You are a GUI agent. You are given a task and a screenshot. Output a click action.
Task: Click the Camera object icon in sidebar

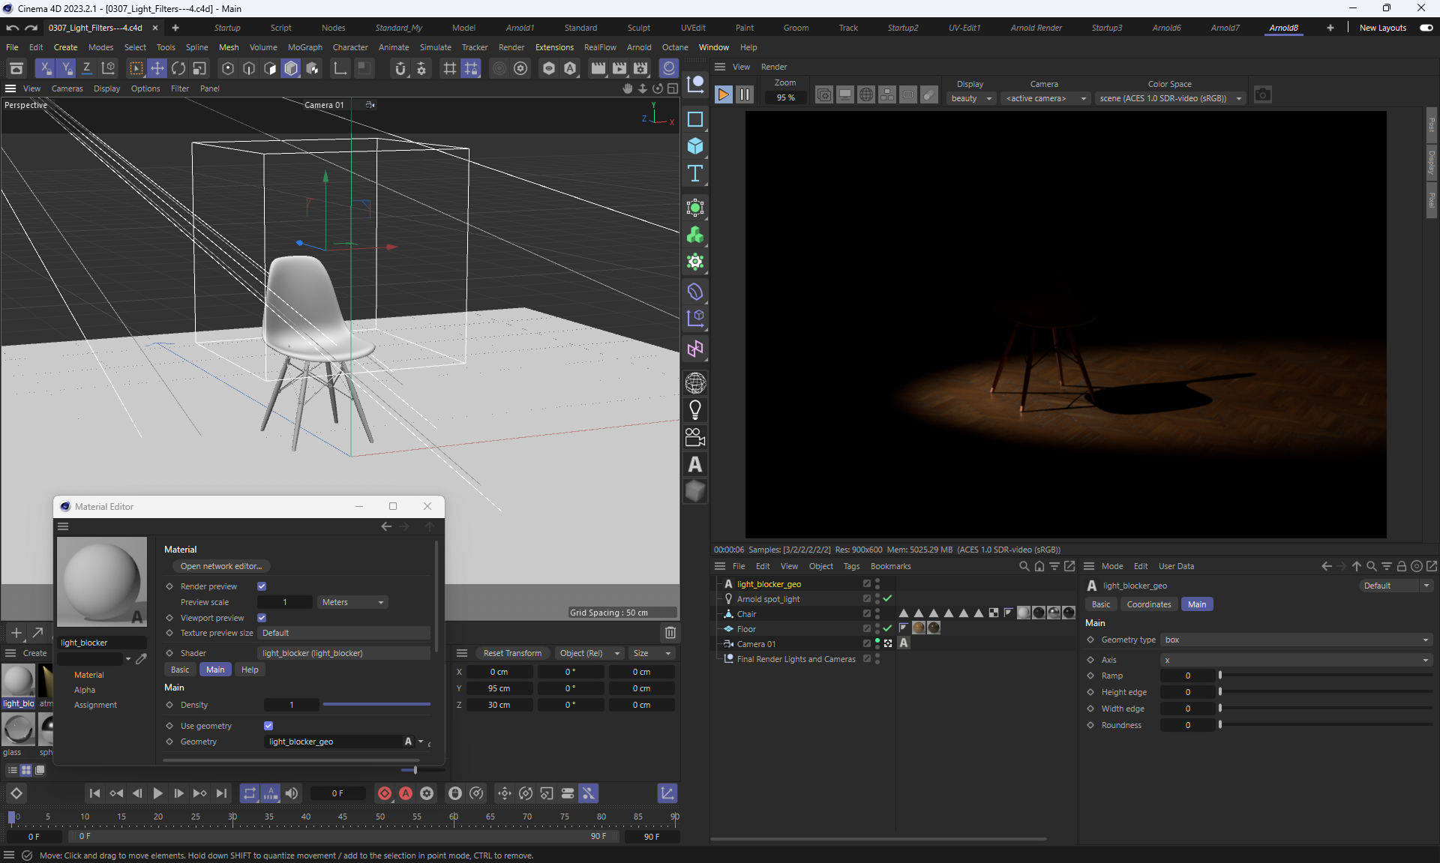click(695, 437)
